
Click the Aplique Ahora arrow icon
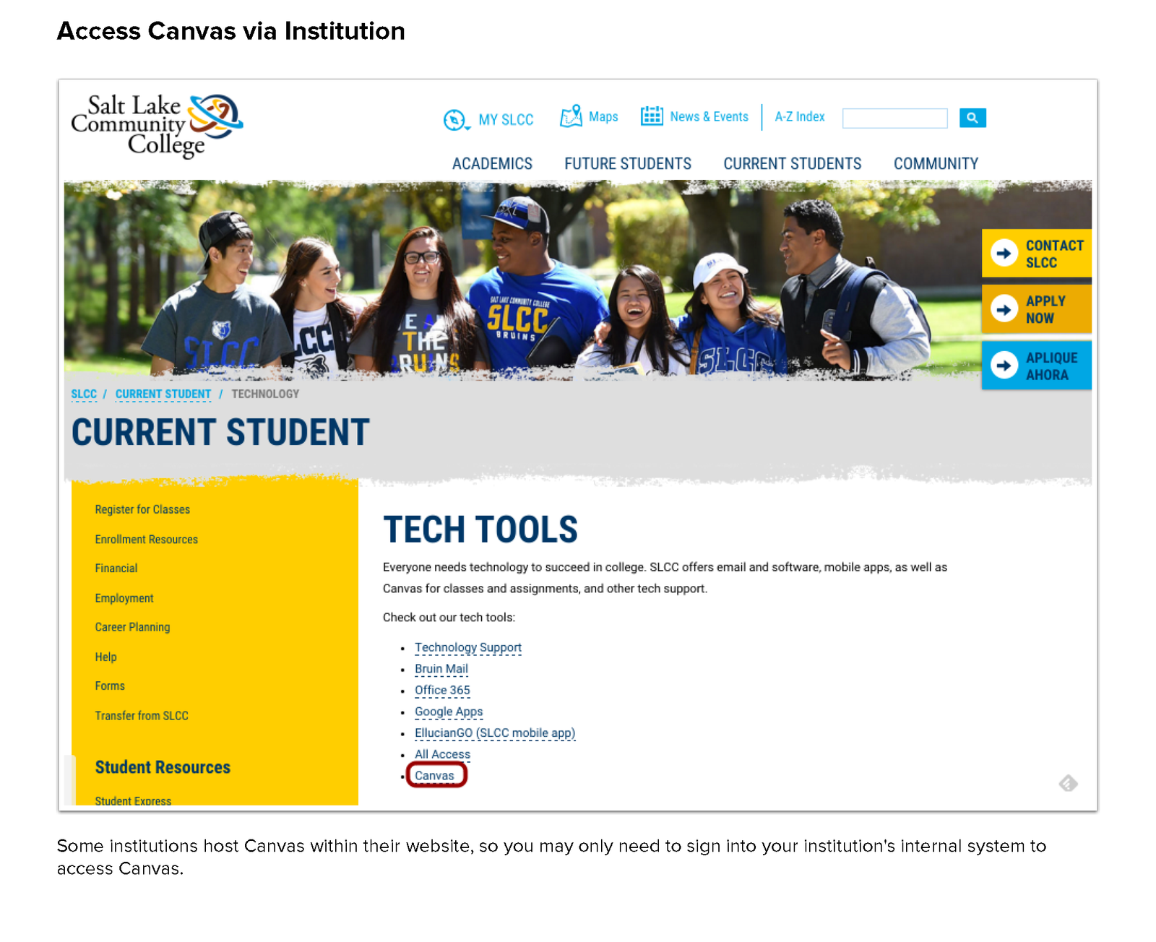pyautogui.click(x=1004, y=366)
